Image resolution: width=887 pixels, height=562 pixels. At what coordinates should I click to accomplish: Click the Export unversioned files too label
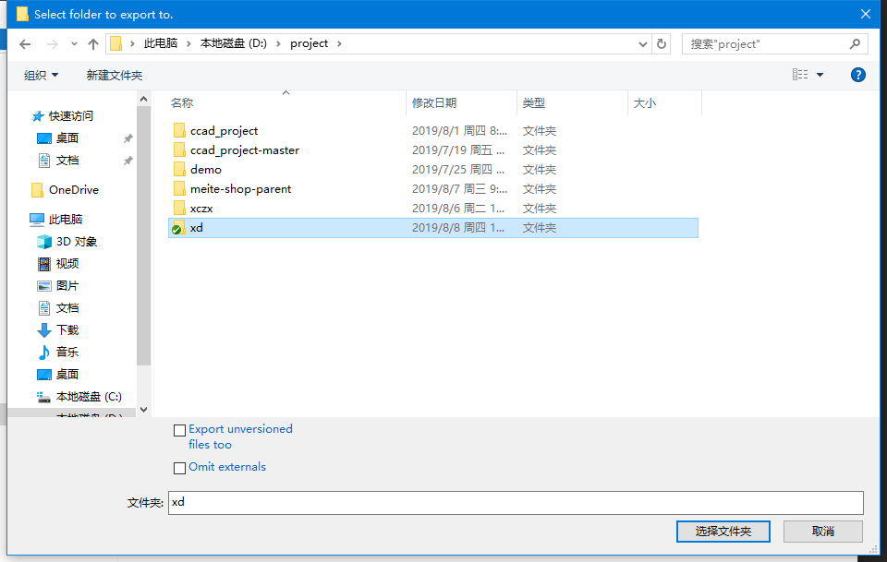coord(240,436)
